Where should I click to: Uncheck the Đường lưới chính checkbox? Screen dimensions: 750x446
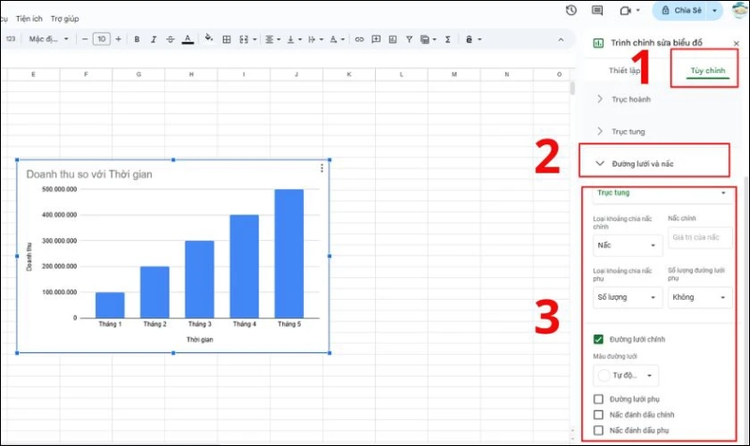pos(600,339)
